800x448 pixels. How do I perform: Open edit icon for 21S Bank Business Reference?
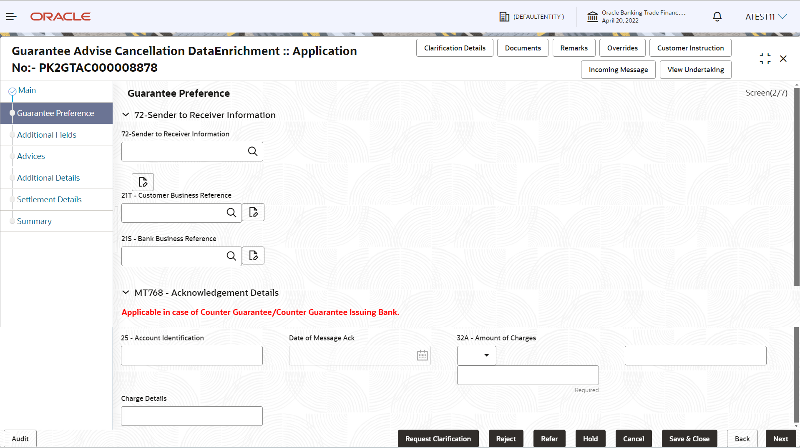253,256
